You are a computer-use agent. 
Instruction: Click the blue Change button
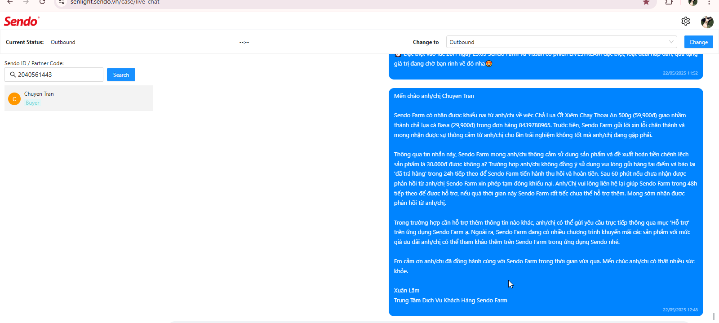click(698, 42)
